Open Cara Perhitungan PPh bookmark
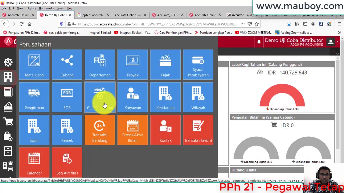344x193 pixels. [x=173, y=32]
